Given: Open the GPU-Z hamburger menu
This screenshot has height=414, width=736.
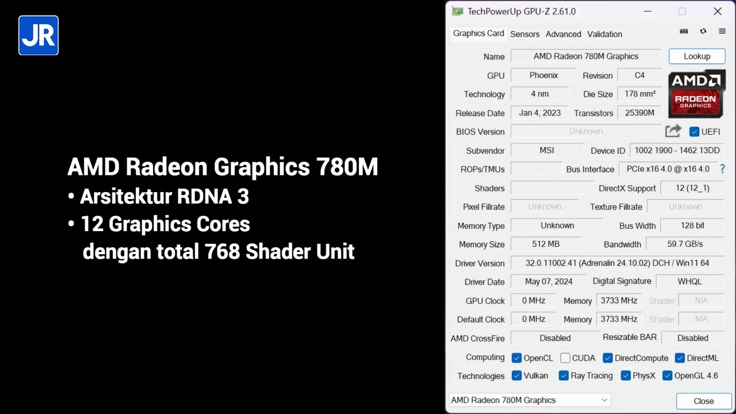Looking at the screenshot, I should (x=722, y=31).
